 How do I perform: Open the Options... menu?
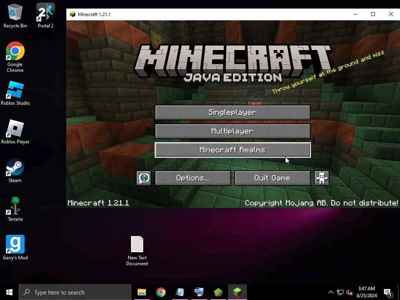(x=193, y=178)
